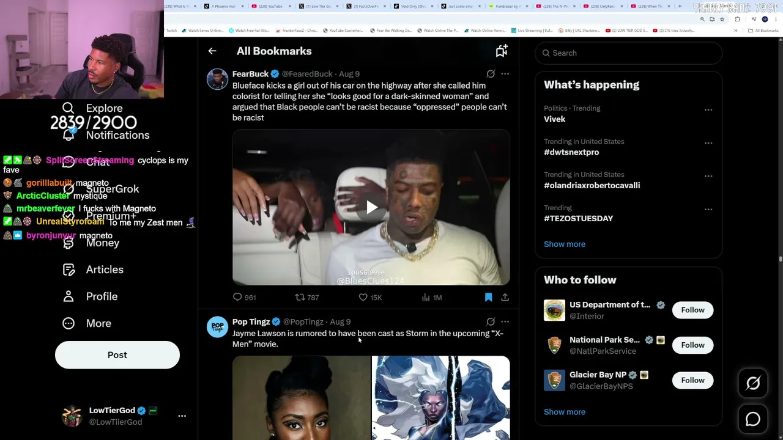This screenshot has height=440, width=783.
Task: Reply to FearBuck's post with 961 replies
Action: click(244, 298)
